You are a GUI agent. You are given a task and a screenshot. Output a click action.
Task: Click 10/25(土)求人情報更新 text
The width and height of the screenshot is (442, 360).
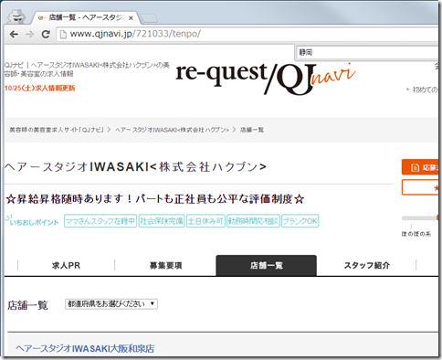pyautogui.click(x=39, y=88)
